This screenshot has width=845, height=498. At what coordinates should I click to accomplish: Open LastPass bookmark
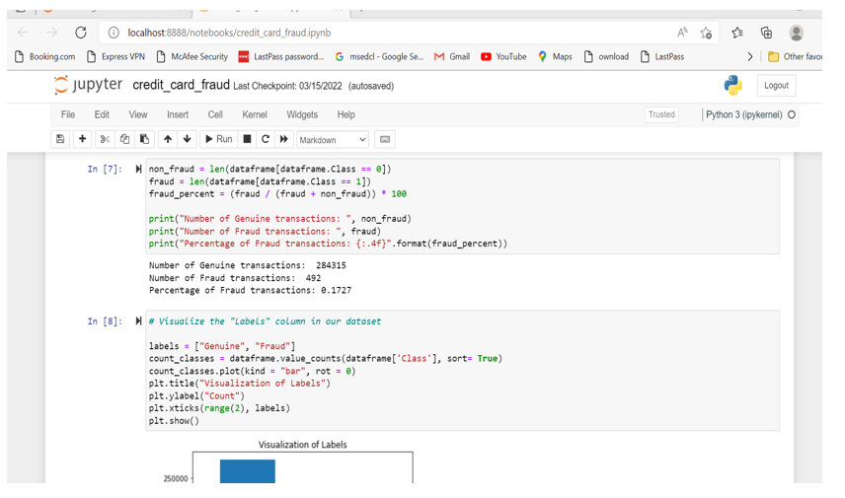662,56
